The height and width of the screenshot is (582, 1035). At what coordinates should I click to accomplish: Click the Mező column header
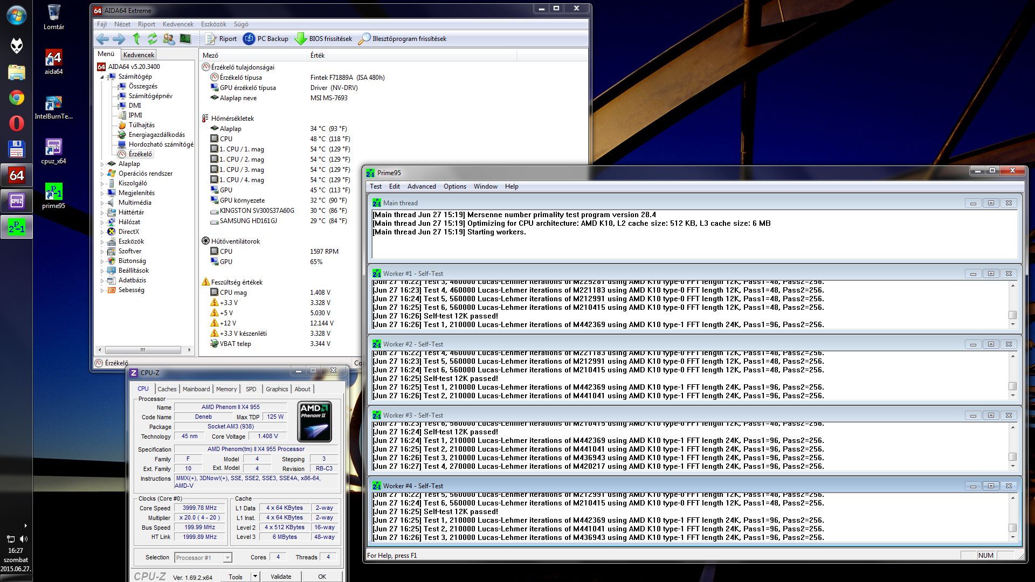pyautogui.click(x=253, y=56)
